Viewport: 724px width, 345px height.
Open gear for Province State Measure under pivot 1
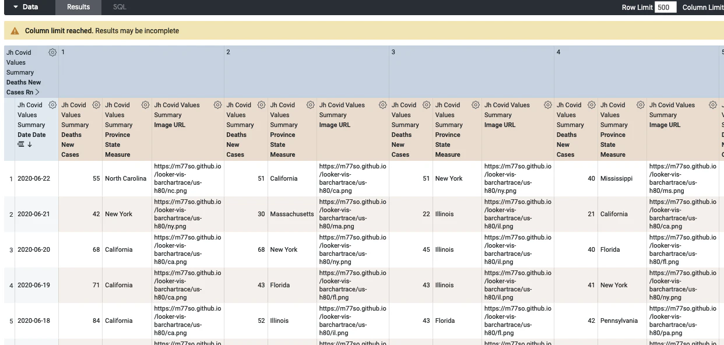pyautogui.click(x=145, y=105)
